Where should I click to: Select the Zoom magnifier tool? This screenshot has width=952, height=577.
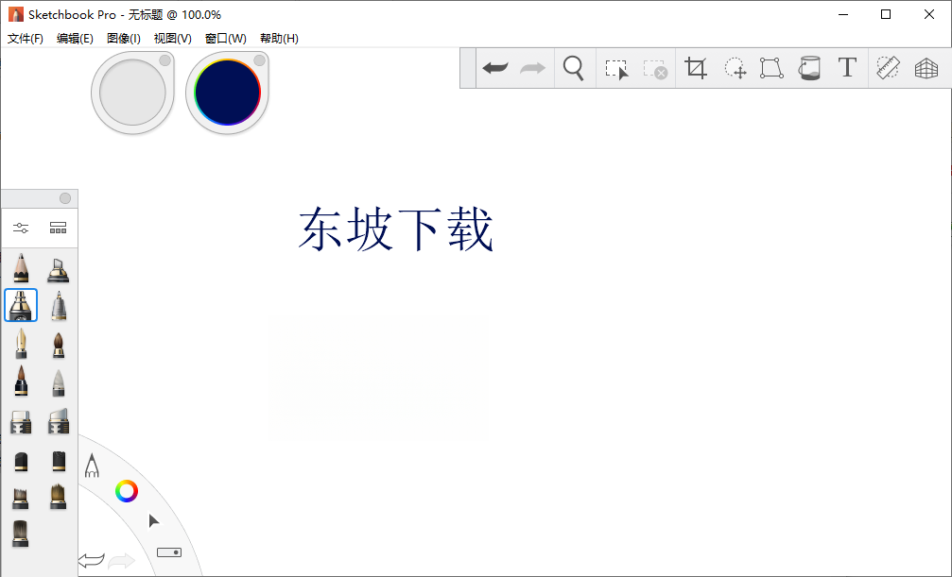(x=574, y=68)
